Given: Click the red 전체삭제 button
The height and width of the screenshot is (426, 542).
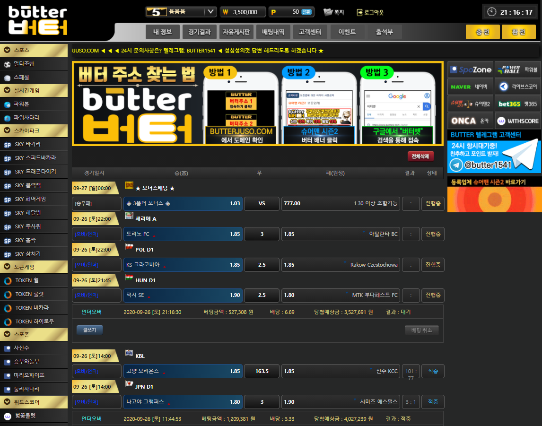Looking at the screenshot, I should pyautogui.click(x=420, y=156).
